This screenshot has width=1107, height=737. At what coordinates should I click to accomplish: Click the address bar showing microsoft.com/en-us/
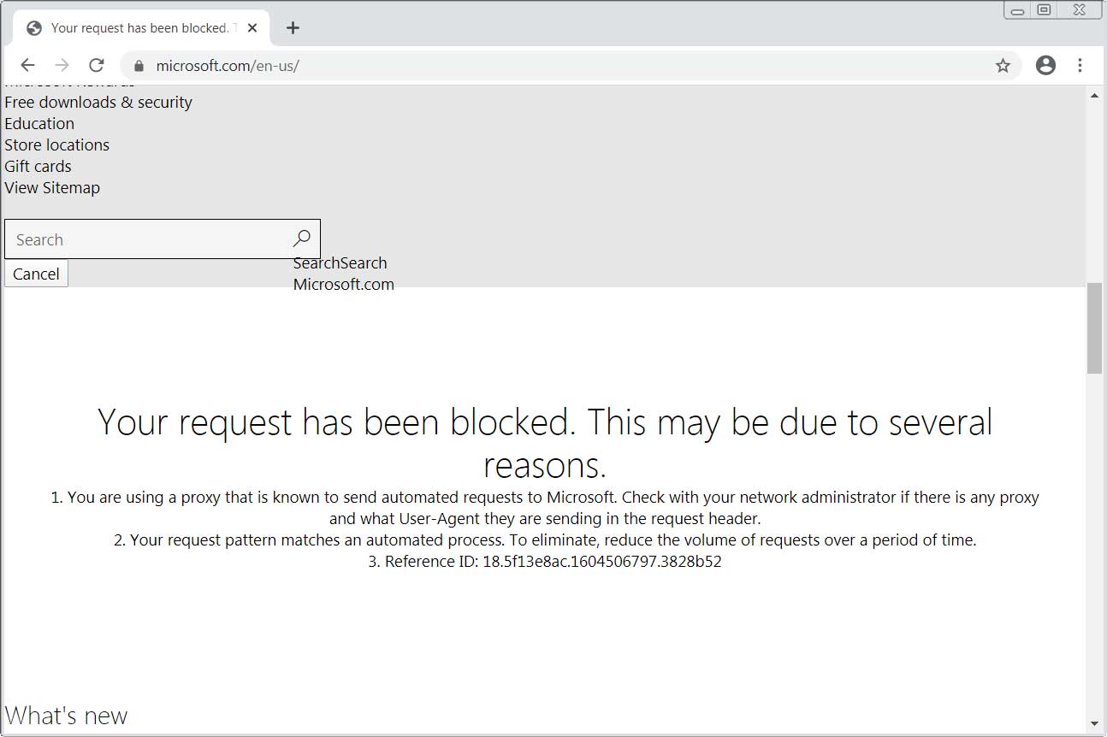pos(571,66)
